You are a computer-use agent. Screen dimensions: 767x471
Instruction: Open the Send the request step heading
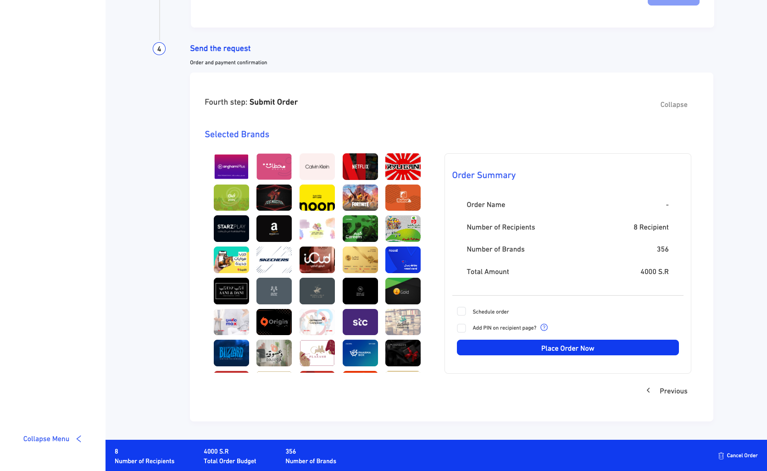coord(220,49)
